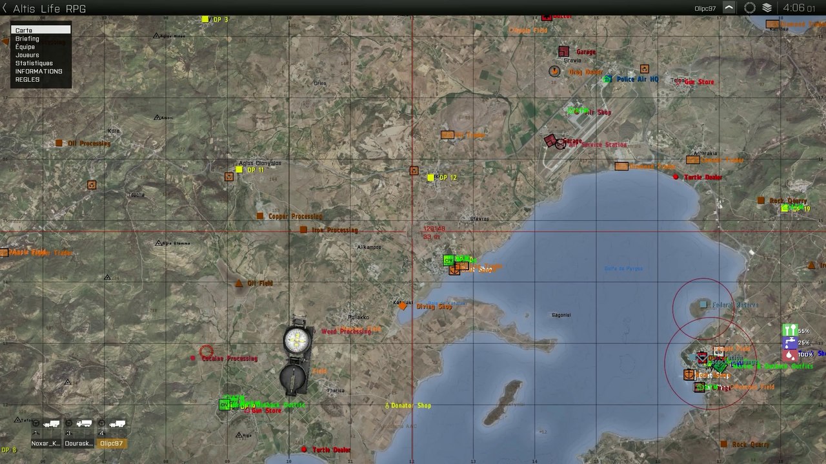Click the Iron Processing marker

[303, 229]
